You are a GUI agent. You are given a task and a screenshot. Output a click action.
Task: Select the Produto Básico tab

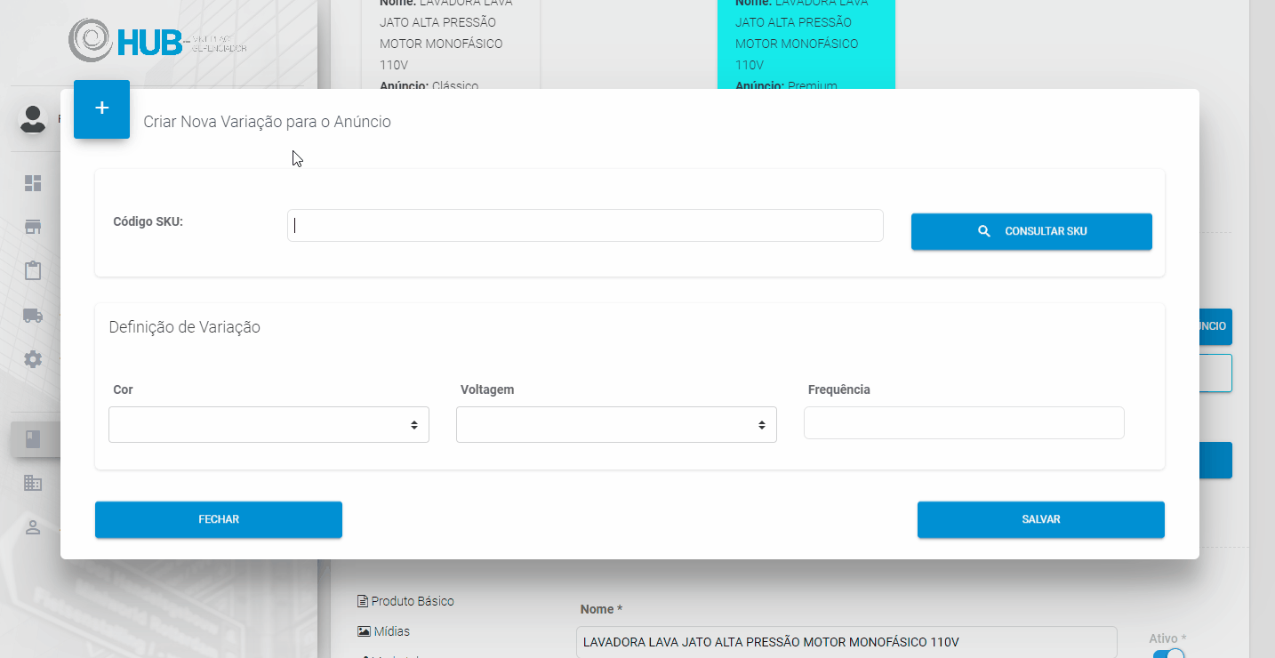coord(405,601)
